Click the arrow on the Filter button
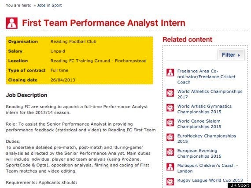Viewport: 251px width, 188px height. coord(239,55)
